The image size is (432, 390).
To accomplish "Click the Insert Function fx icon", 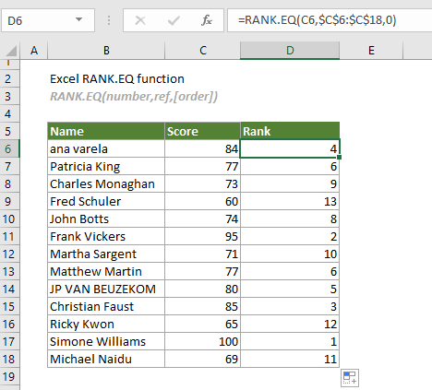I will 207,20.
